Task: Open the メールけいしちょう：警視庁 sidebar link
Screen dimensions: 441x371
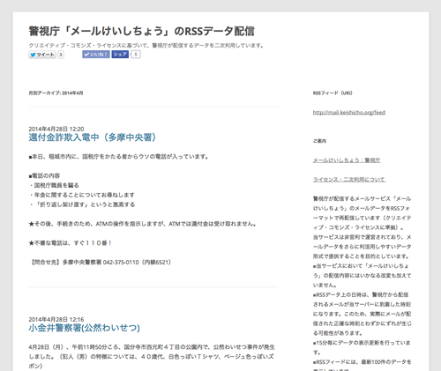Action: [347, 160]
